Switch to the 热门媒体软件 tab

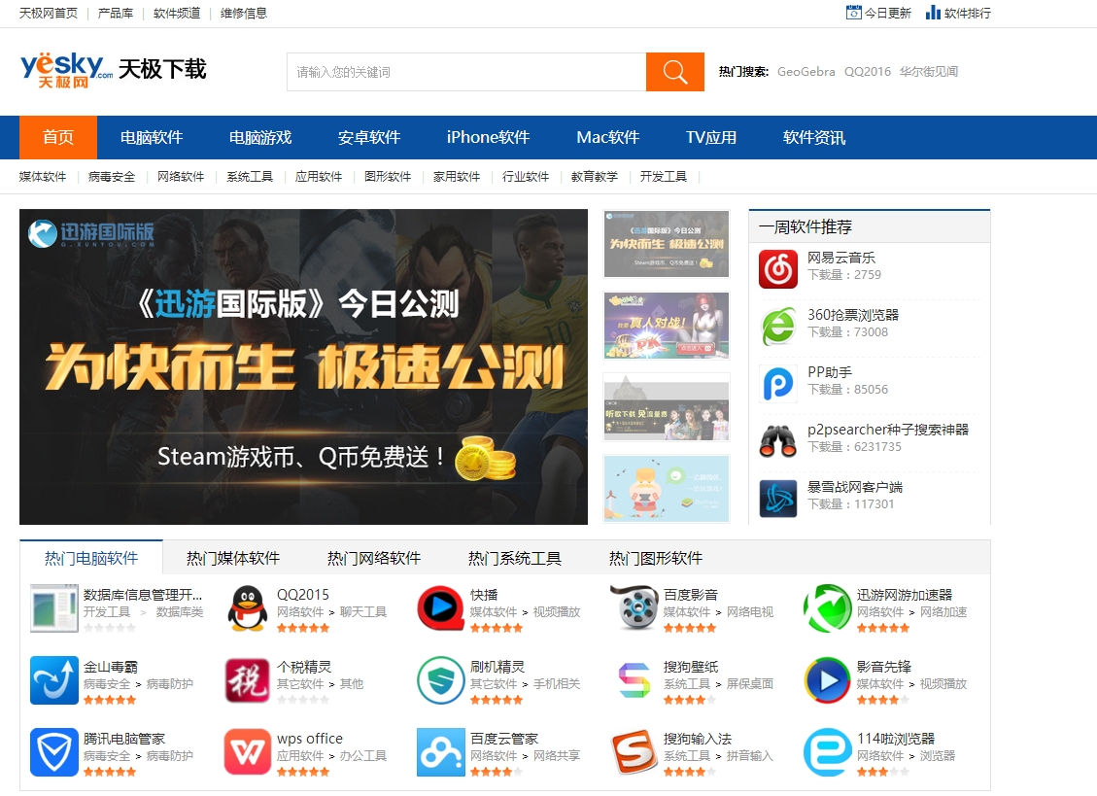click(233, 558)
